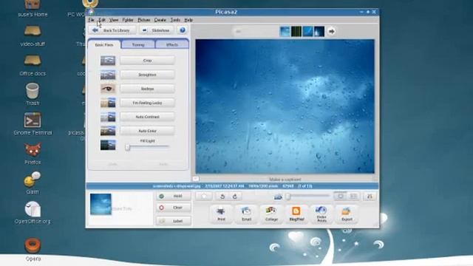This screenshot has height=266, width=473.
Task: Click the Email icon
Action: pos(246,214)
